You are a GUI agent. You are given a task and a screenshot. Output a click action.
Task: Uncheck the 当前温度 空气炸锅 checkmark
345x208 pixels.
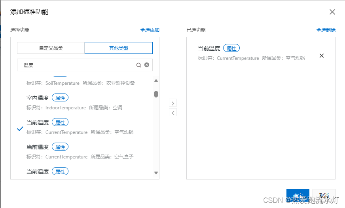(20, 129)
